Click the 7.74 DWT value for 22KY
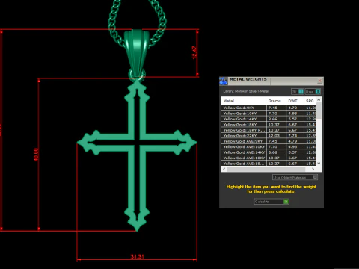 pyautogui.click(x=292, y=135)
